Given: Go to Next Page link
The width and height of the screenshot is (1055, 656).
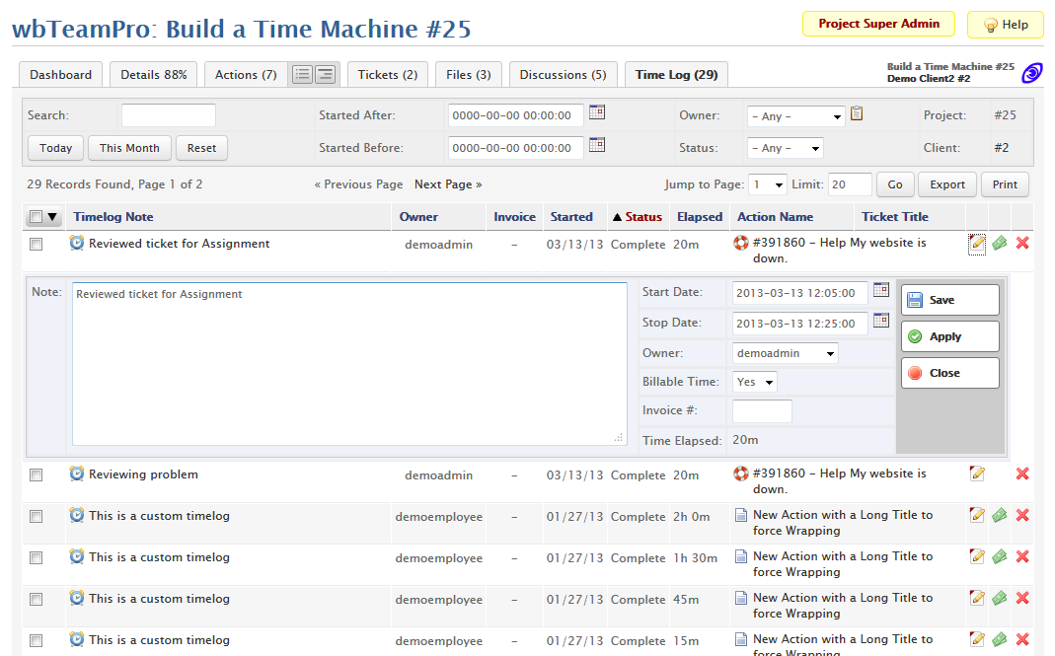Looking at the screenshot, I should coord(448,184).
